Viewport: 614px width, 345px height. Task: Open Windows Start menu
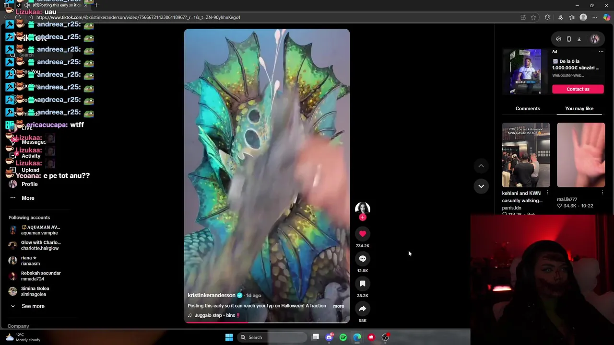[x=229, y=337]
